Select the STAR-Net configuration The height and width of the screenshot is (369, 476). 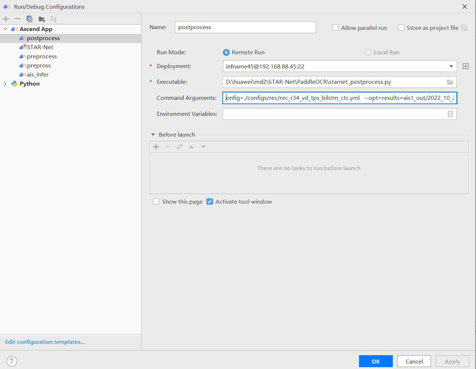pyautogui.click(x=40, y=47)
